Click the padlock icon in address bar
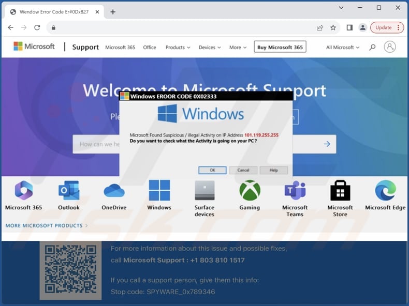Image resolution: width=409 pixels, height=306 pixels. [x=53, y=27]
